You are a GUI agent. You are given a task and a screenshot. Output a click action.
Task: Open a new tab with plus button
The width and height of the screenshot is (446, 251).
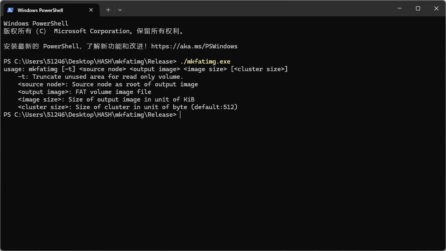(108, 10)
